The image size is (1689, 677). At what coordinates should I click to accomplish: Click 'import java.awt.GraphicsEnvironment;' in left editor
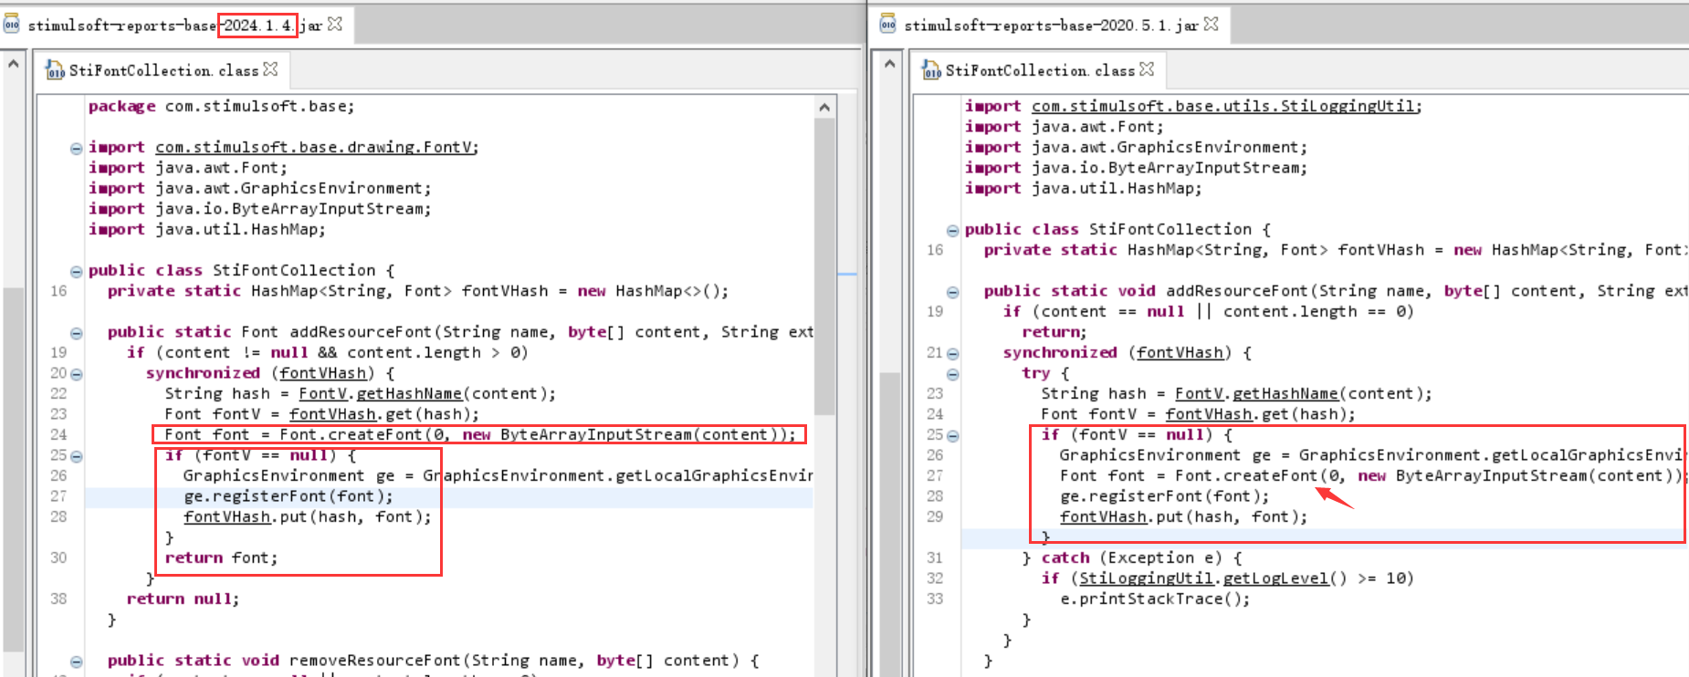pyautogui.click(x=259, y=188)
